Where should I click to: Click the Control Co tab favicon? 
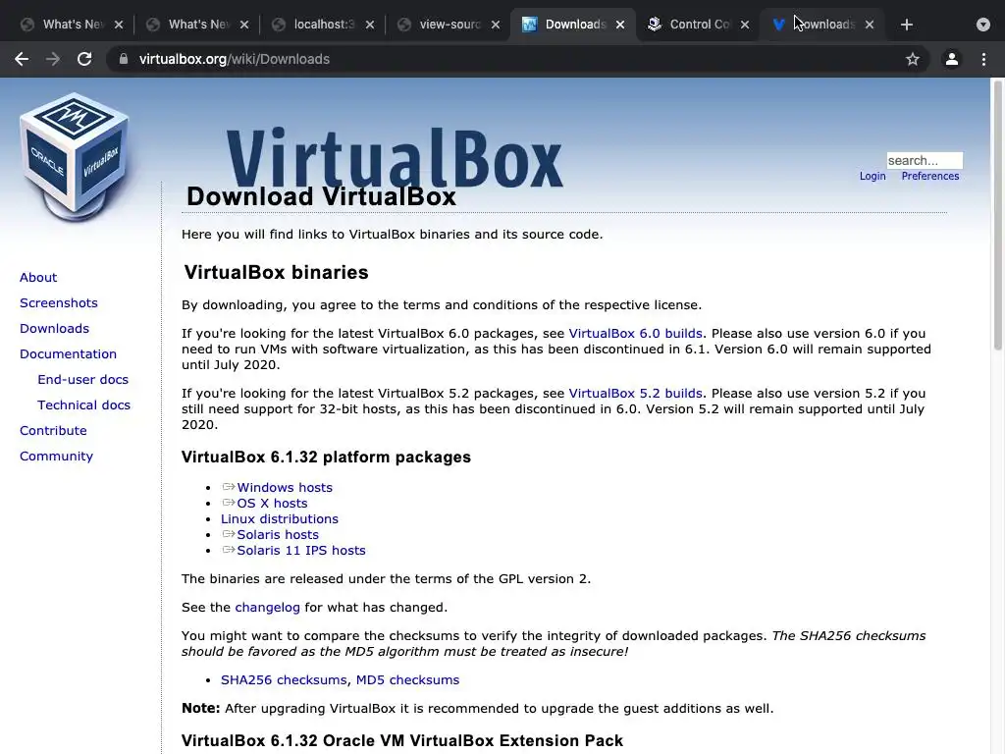[655, 25]
